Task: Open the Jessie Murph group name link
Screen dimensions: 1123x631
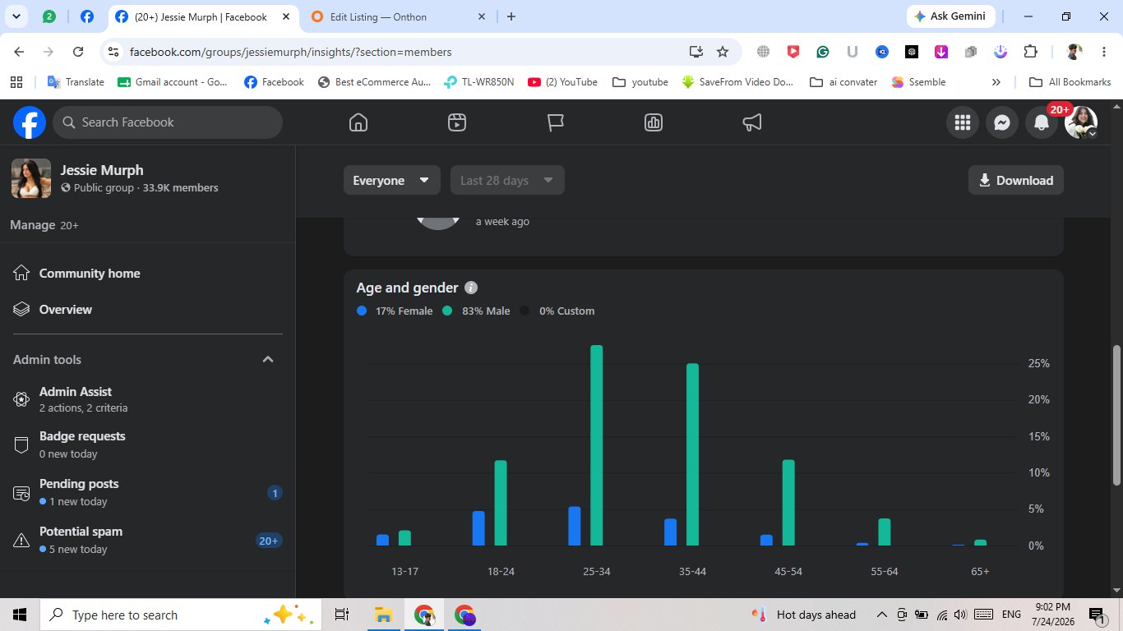Action: click(102, 170)
